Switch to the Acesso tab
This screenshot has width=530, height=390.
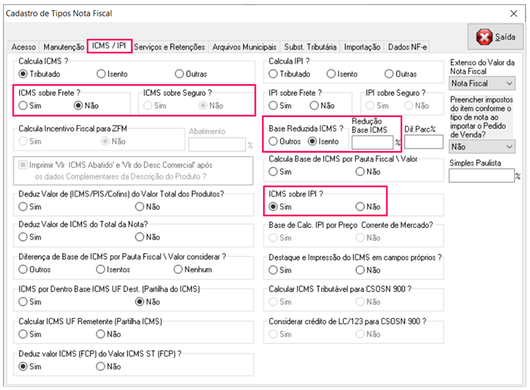coord(23,47)
